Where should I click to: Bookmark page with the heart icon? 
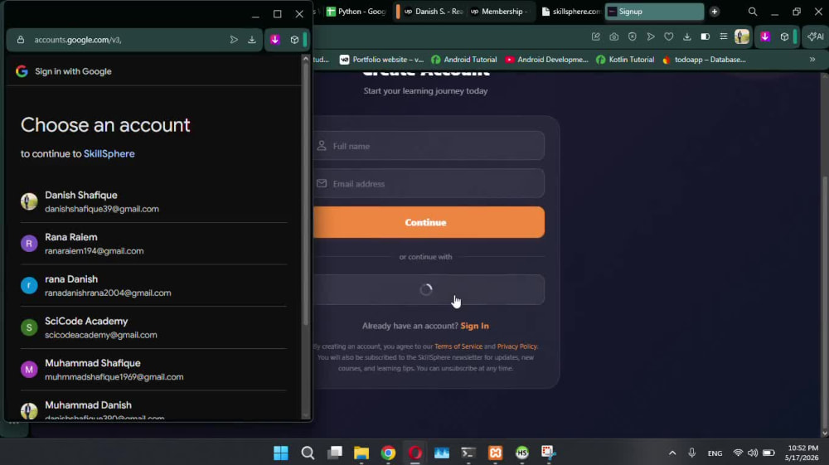coord(669,36)
